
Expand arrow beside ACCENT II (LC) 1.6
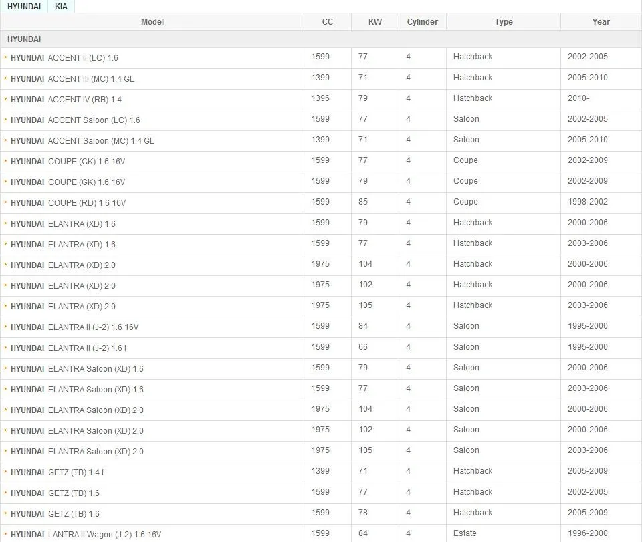pyautogui.click(x=6, y=57)
